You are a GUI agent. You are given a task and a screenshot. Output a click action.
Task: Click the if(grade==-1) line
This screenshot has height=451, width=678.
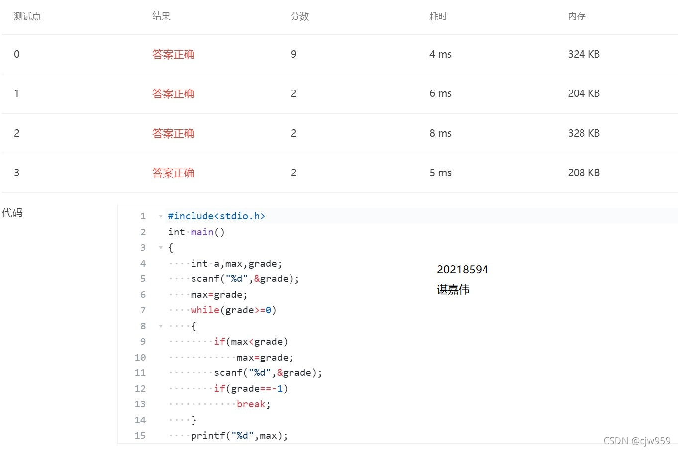pyautogui.click(x=251, y=389)
